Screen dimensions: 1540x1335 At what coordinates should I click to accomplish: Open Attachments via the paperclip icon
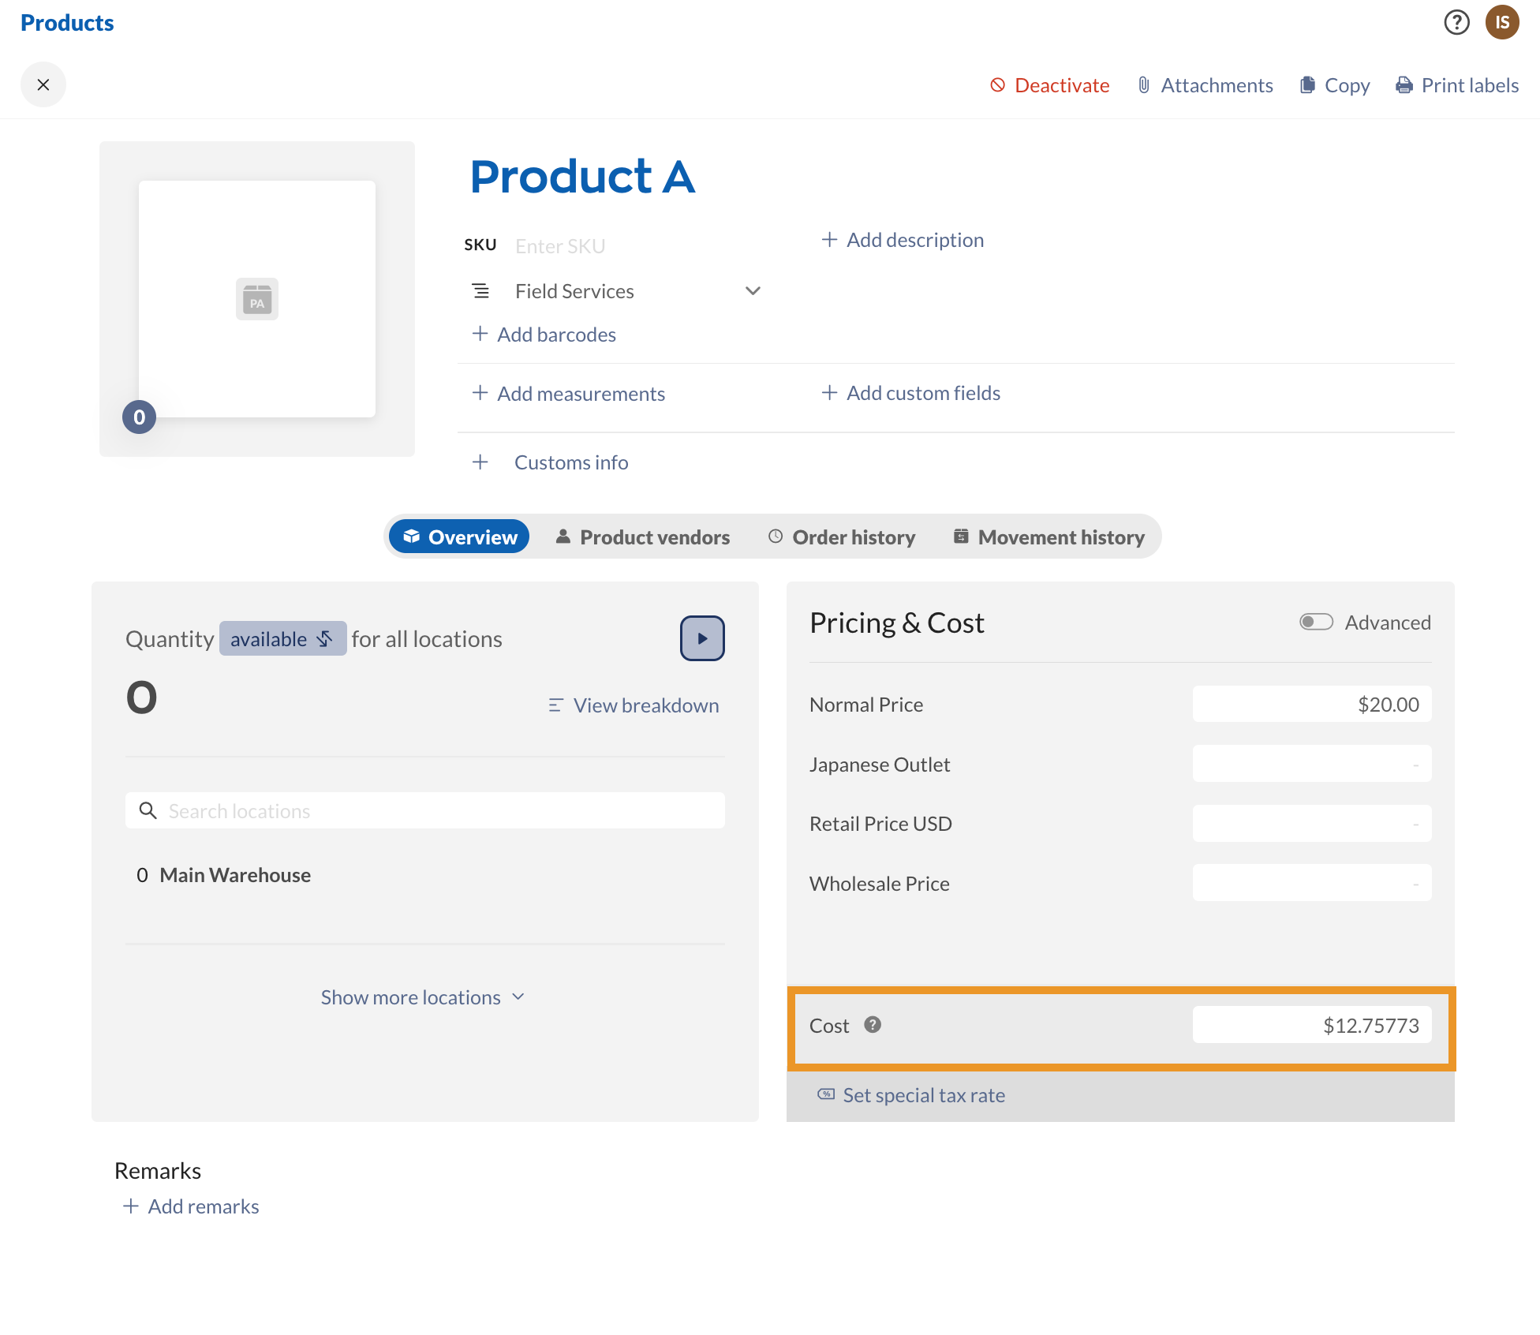[1144, 85]
